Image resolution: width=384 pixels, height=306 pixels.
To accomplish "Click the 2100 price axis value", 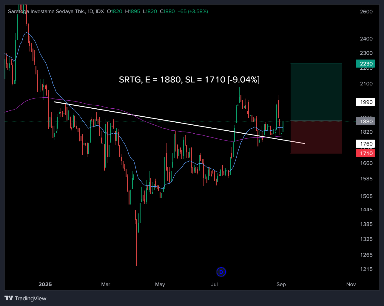I will click(x=366, y=84).
